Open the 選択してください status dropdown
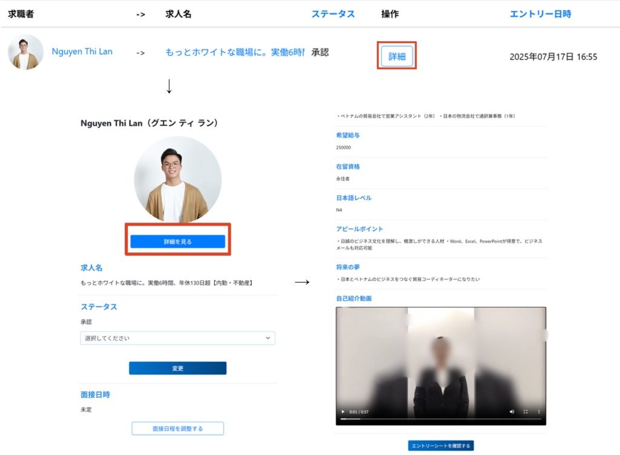This screenshot has height=455, width=620. pyautogui.click(x=177, y=338)
